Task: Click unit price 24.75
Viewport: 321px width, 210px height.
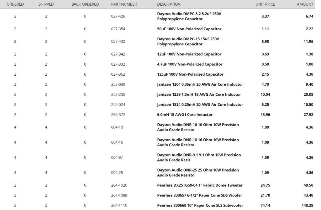Action: pos(265,185)
